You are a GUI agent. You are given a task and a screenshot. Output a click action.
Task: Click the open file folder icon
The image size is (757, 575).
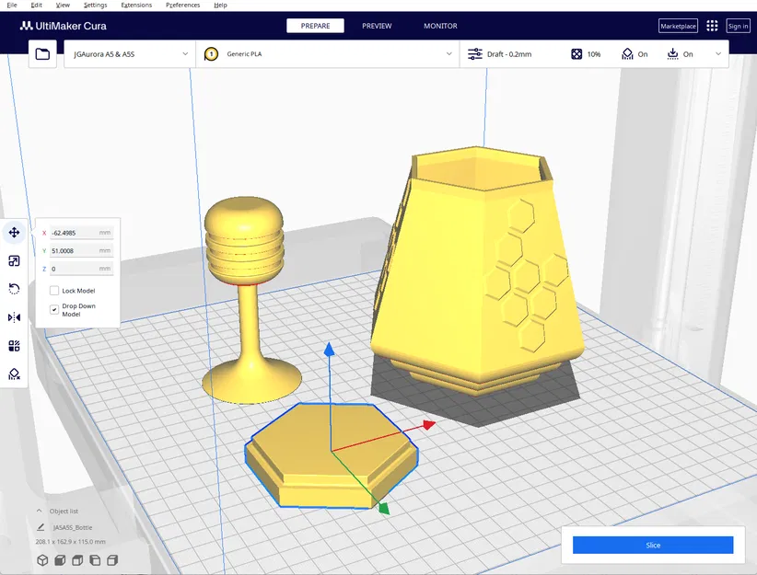click(42, 53)
